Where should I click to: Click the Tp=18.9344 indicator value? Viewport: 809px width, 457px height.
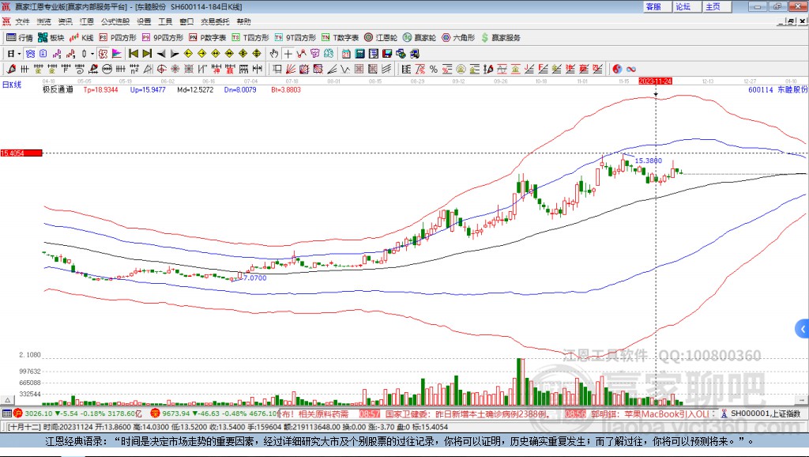click(100, 90)
